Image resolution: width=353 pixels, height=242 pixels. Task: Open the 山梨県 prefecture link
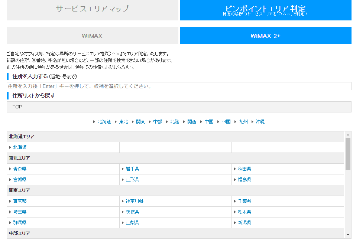[x=133, y=223]
